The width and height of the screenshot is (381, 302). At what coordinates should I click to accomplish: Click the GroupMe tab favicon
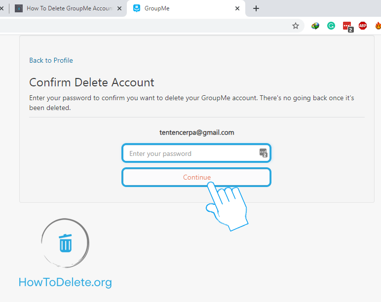pyautogui.click(x=137, y=8)
